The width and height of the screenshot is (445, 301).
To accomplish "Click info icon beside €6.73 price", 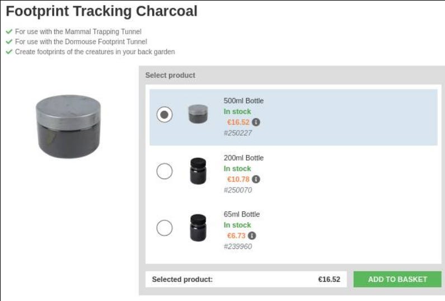I will [252, 236].
